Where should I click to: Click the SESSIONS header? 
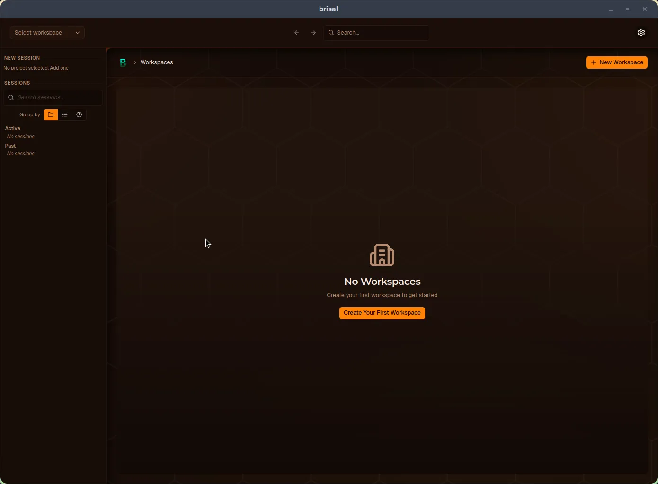[17, 83]
